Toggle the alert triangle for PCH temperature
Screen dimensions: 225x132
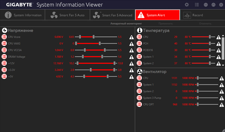[218, 44]
